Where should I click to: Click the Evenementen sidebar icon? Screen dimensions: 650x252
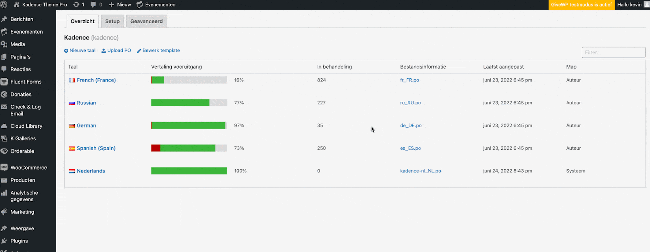pyautogui.click(x=4, y=32)
